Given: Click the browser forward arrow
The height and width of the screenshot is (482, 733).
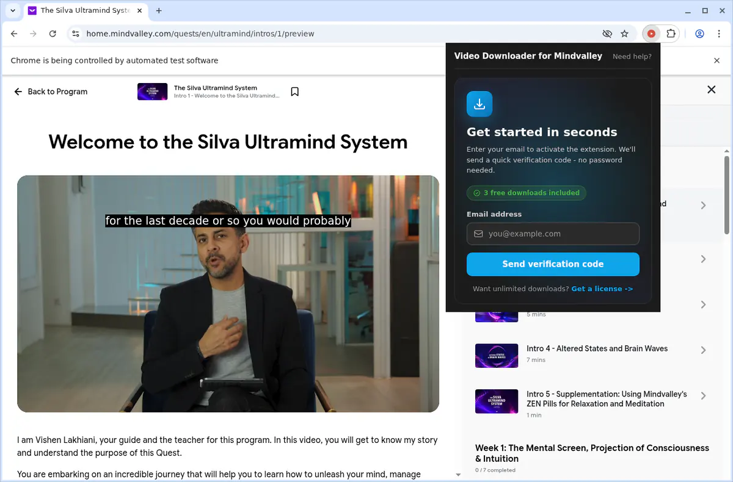Looking at the screenshot, I should [33, 34].
